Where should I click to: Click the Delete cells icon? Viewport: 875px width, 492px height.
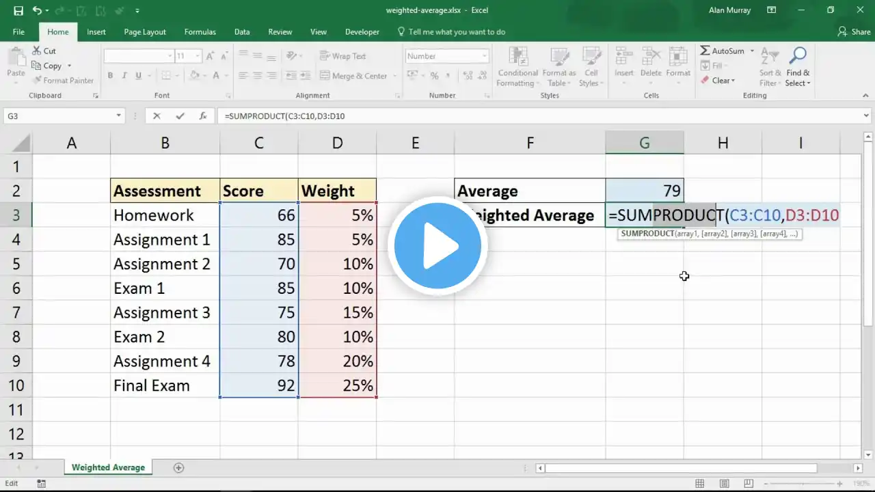pos(650,57)
